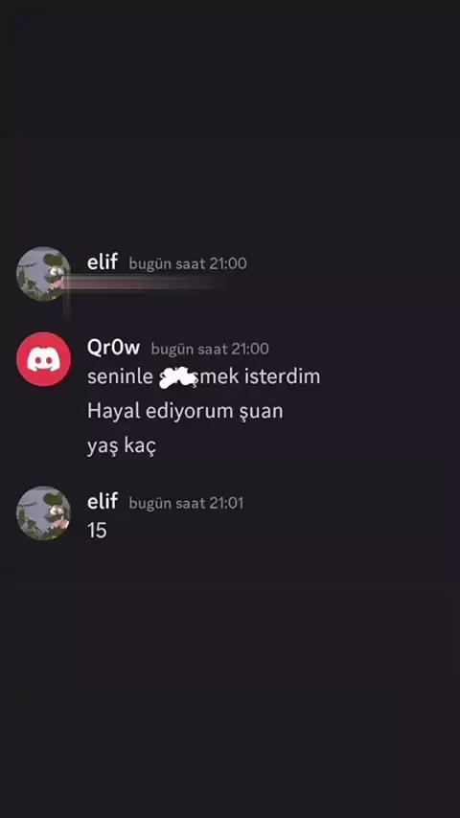Click the message starting with 'seninle'
Screen dimensions: 460x818
203,376
